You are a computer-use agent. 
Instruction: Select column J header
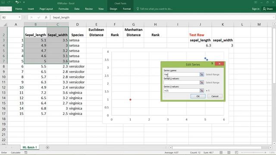click(200, 25)
